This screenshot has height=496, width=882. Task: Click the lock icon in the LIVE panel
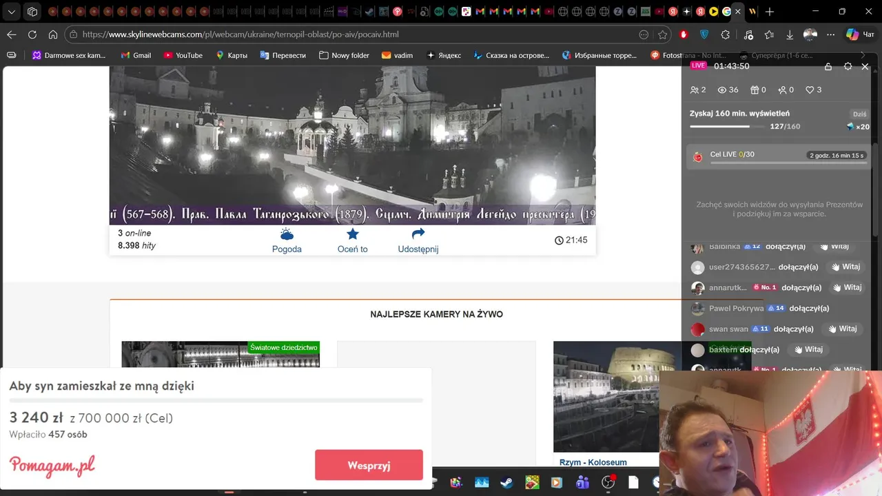[x=828, y=66]
